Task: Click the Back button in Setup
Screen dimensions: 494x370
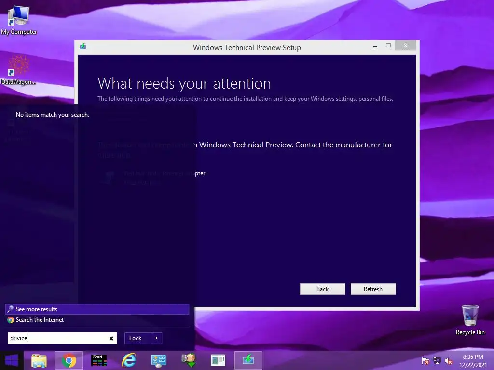Action: [x=322, y=289]
